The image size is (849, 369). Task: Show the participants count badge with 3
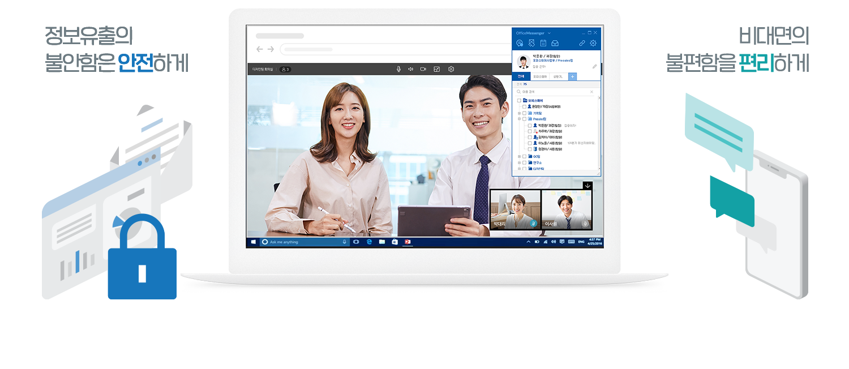tap(285, 70)
